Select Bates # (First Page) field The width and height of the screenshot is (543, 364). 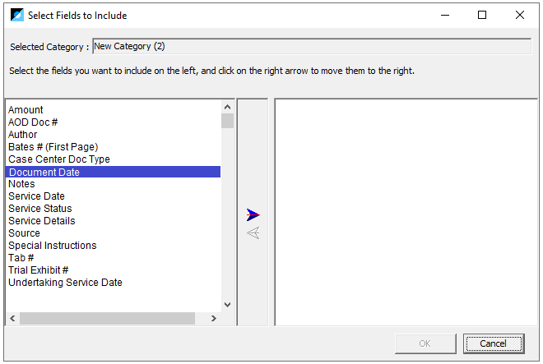53,147
